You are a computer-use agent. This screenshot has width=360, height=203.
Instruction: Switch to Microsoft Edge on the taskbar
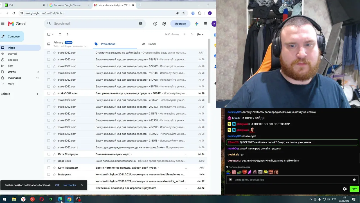[x=60, y=199]
